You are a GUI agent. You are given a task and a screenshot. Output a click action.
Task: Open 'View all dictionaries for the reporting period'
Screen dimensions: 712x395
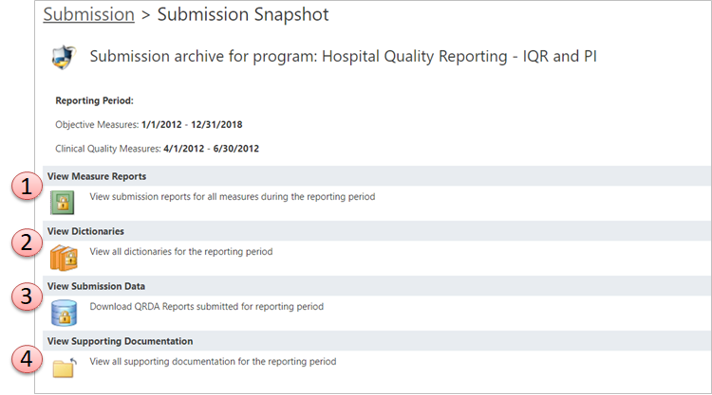[x=181, y=251]
